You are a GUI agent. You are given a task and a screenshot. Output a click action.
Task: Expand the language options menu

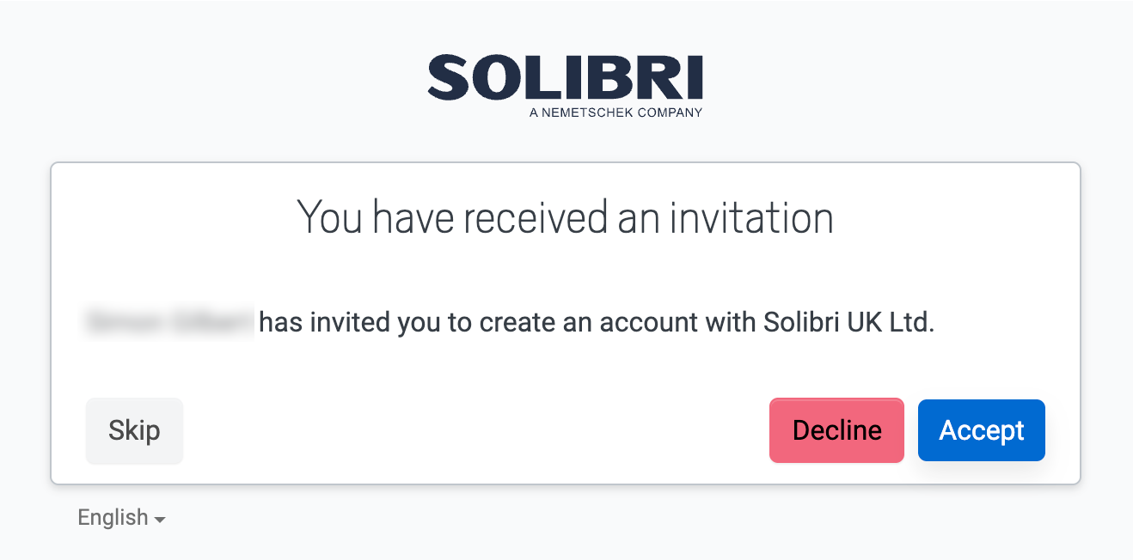[122, 517]
